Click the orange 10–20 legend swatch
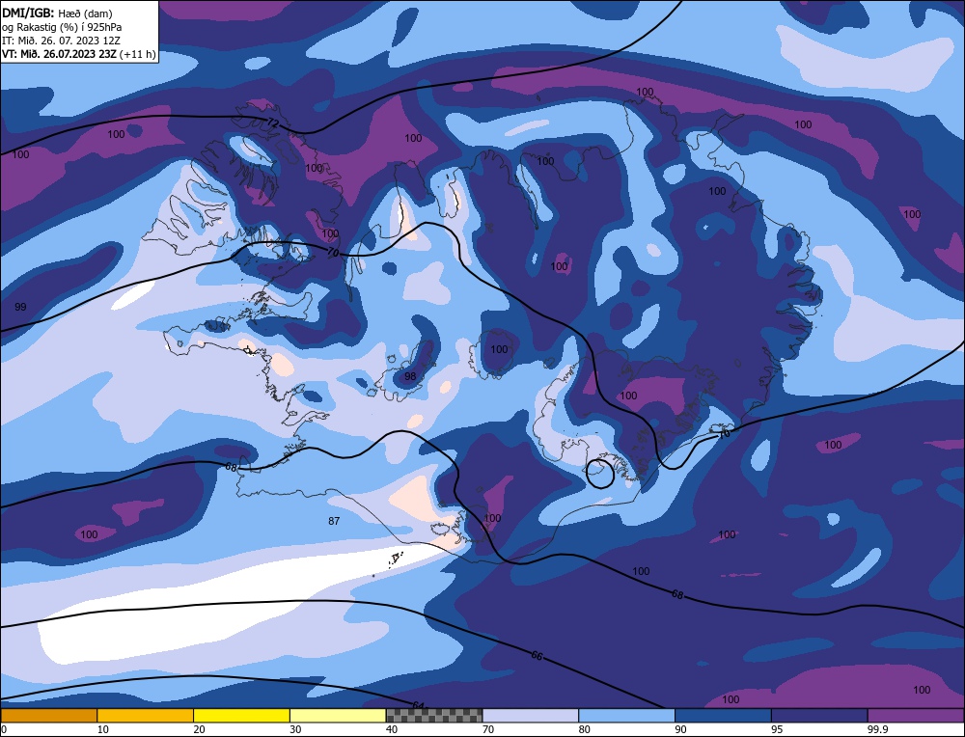The height and width of the screenshot is (737, 965). point(146,716)
